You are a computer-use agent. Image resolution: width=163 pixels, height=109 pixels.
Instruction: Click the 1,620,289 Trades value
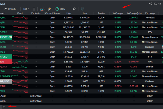pyautogui.click(x=101, y=37)
